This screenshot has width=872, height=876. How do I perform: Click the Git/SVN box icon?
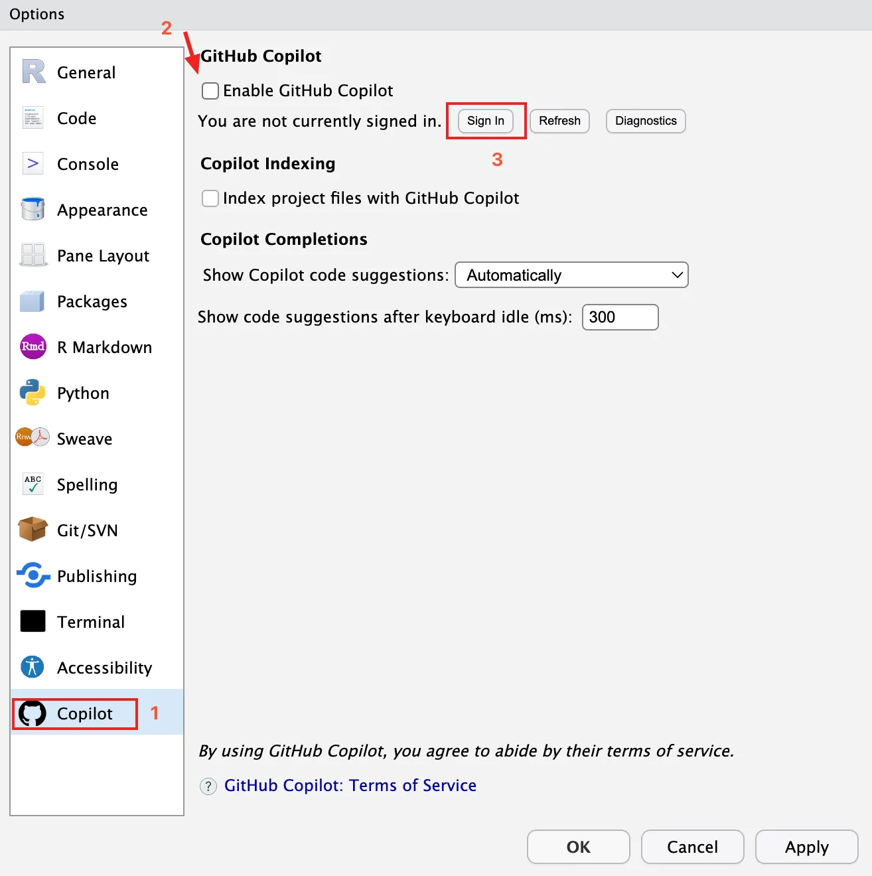[33, 530]
